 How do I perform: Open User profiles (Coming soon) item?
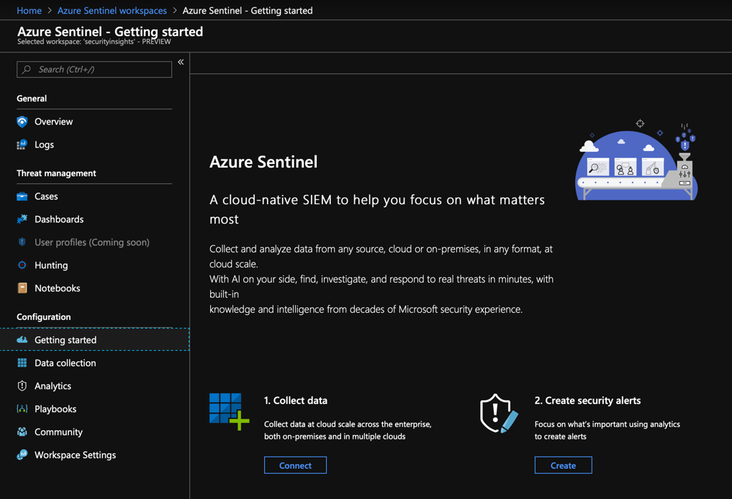click(x=91, y=242)
